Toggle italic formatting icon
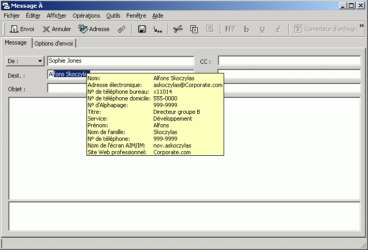Image resolution: width=368 pixels, height=250 pixels. [278, 29]
